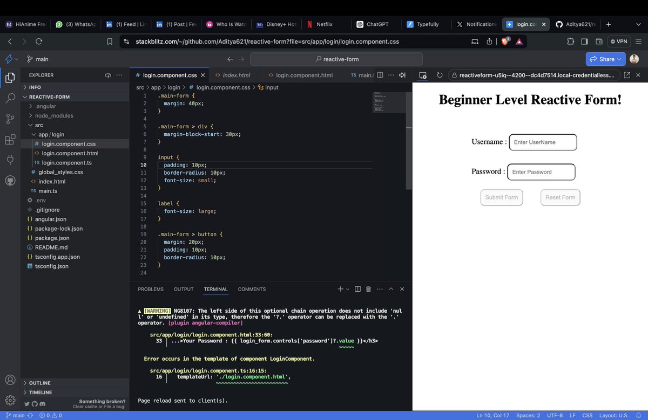The width and height of the screenshot is (648, 420).
Task: Click the cloud download icon in Explorer header
Action: (108, 75)
